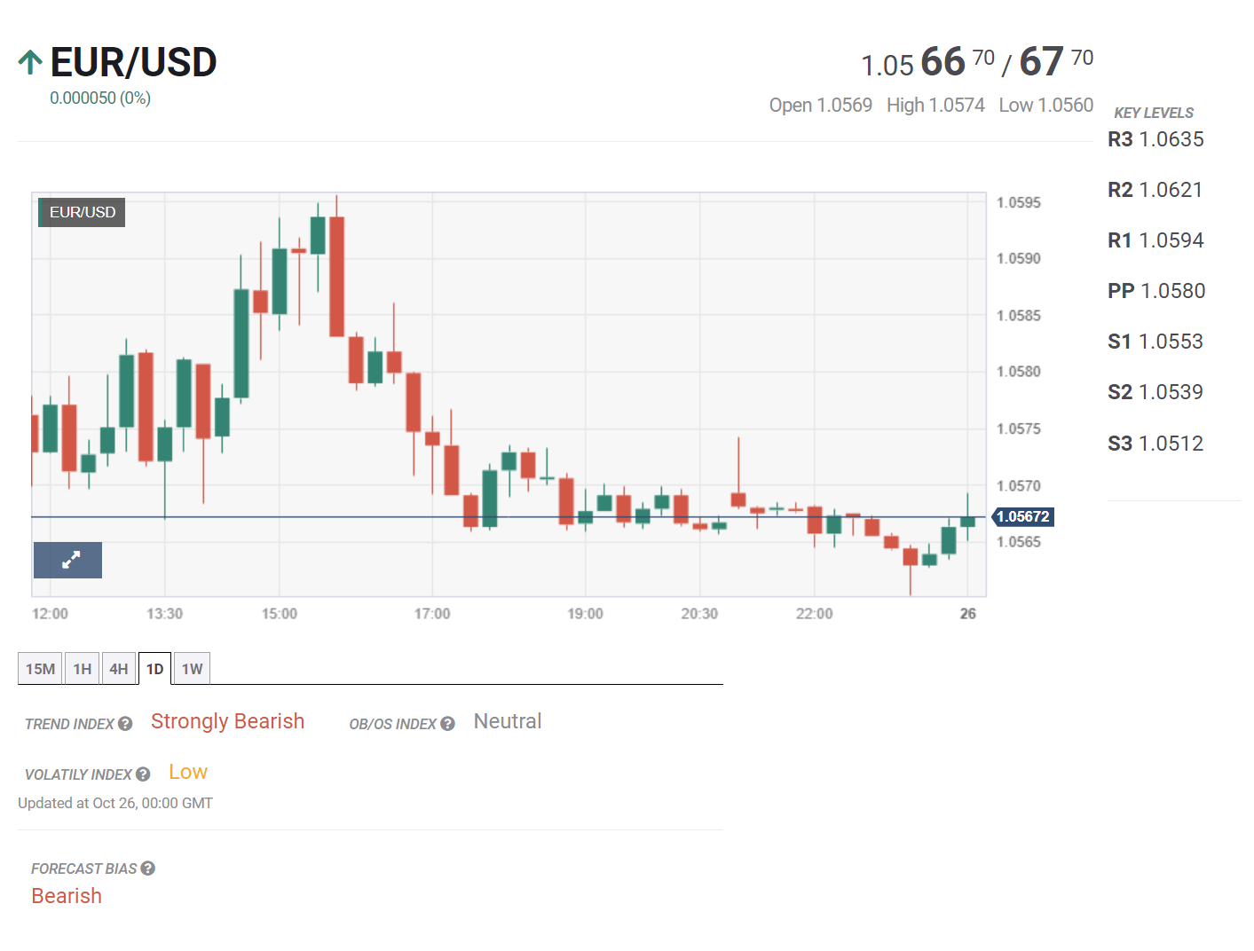Click the R1 1.0594 level

pyautogui.click(x=1155, y=240)
